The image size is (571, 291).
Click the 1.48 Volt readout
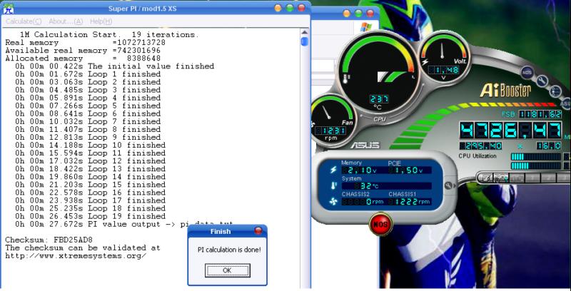(x=443, y=70)
